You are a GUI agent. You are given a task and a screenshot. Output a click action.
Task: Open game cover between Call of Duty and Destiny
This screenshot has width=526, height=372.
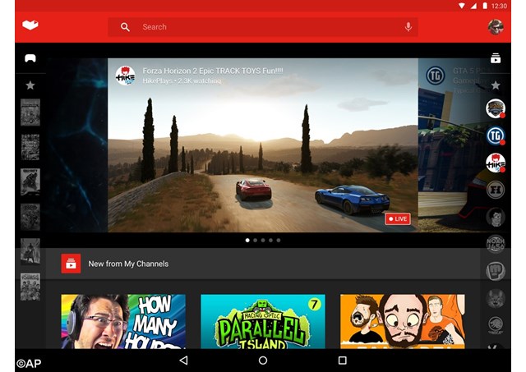pos(30,217)
